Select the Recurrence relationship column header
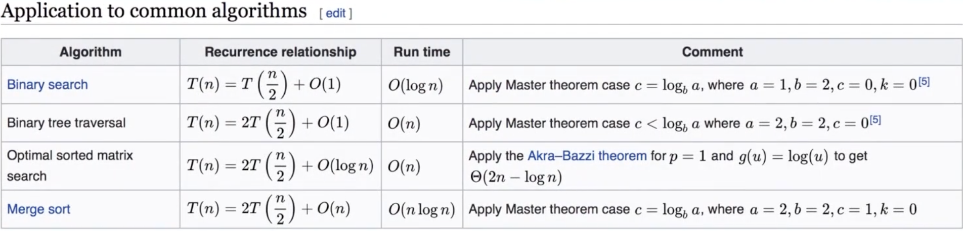Image resolution: width=963 pixels, height=231 pixels. point(281,52)
